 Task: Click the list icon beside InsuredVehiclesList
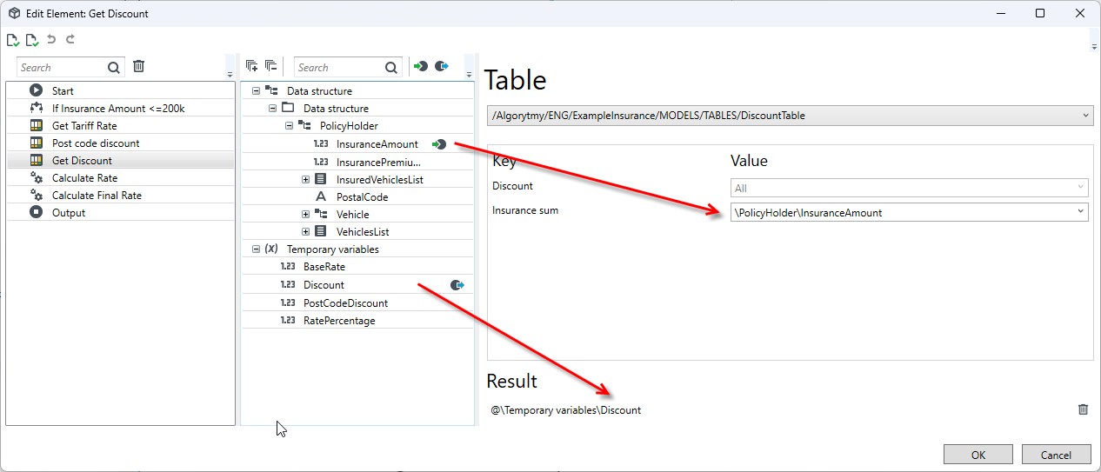tap(320, 179)
